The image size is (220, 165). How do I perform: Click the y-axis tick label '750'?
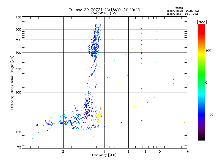tap(18, 17)
